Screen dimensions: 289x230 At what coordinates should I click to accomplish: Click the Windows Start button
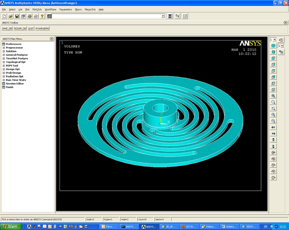point(11,227)
